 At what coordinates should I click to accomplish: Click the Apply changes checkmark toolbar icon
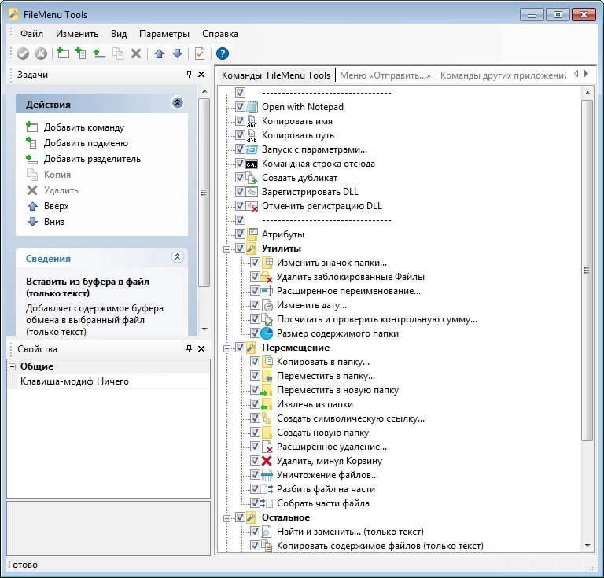tap(23, 53)
